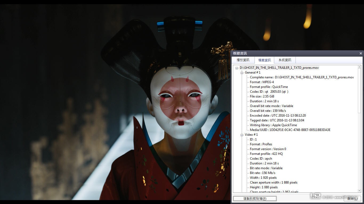Select 'Format : ProRes' row
This screenshot has height=204, width=364.
[x=261, y=144]
